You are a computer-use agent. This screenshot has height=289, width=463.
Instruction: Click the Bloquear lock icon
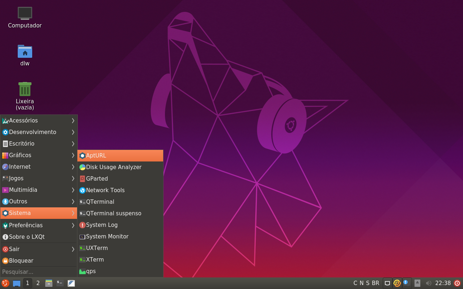[5, 261]
